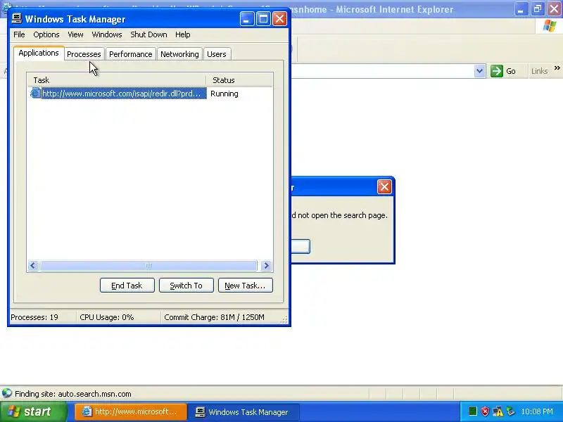Image resolution: width=563 pixels, height=422 pixels.
Task: Click the network warning tray icon
Action: (498, 411)
